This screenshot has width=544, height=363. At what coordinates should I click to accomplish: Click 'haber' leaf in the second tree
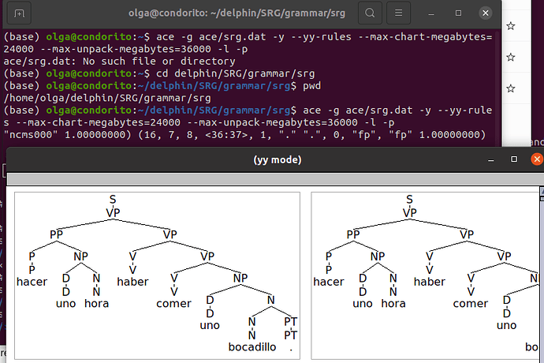429,282
